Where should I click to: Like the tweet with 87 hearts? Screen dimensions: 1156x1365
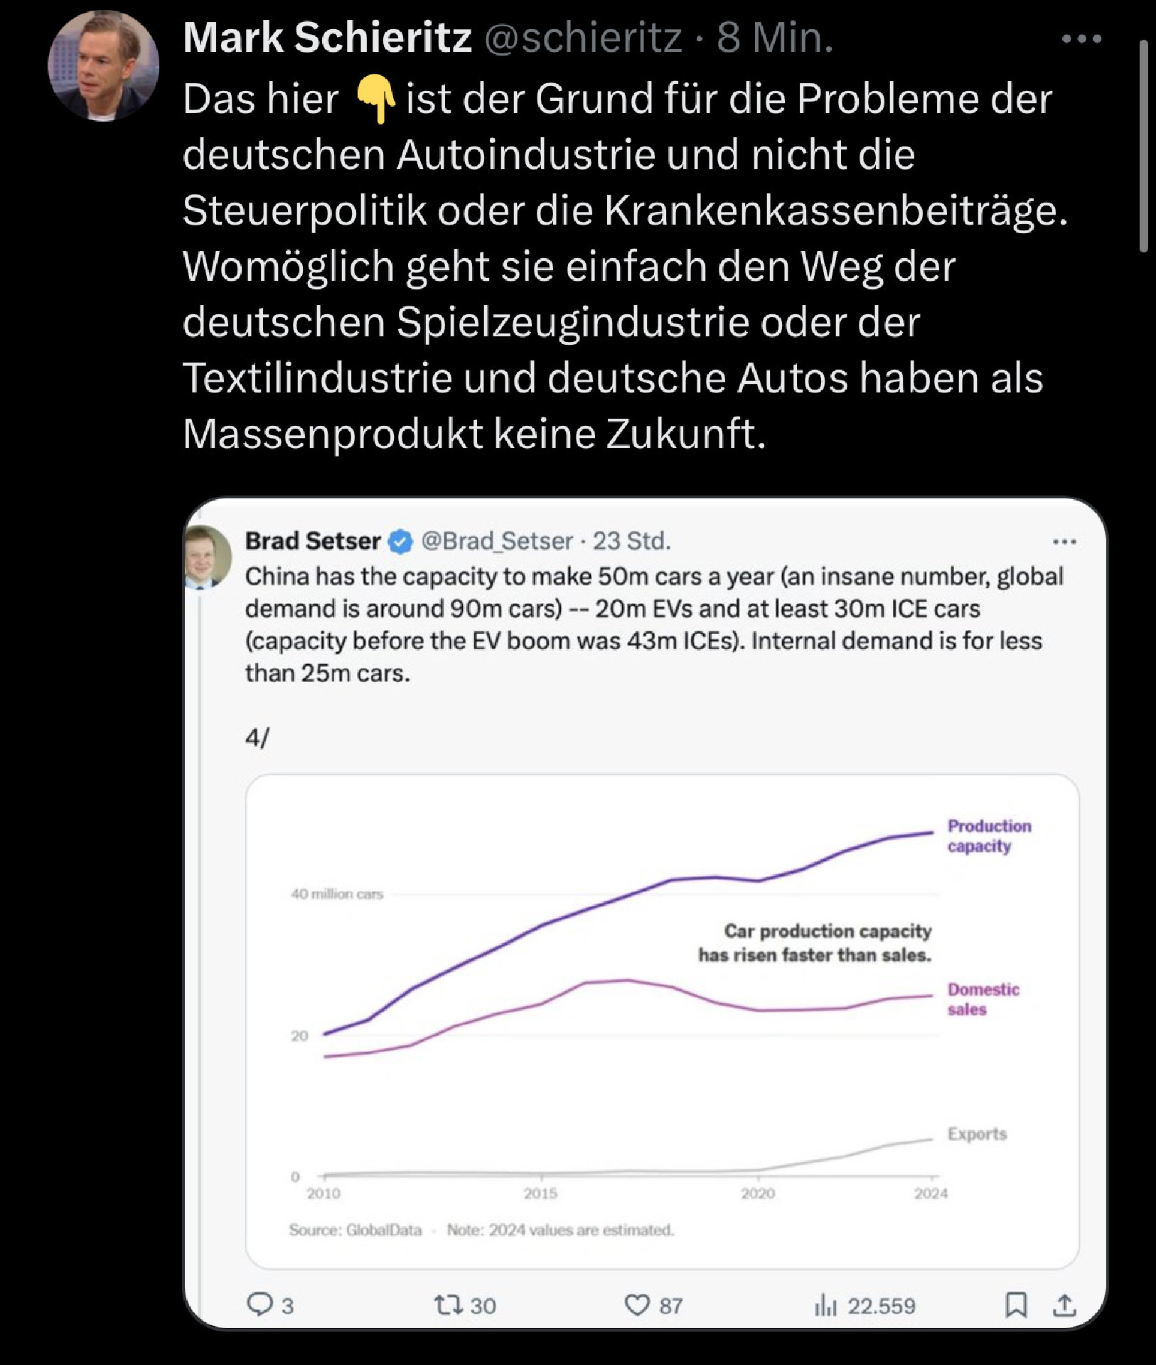pyautogui.click(x=637, y=1305)
